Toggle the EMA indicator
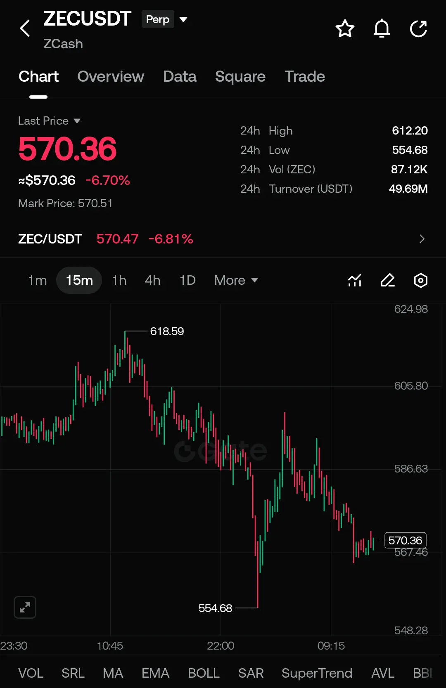The image size is (446, 688). point(155,673)
